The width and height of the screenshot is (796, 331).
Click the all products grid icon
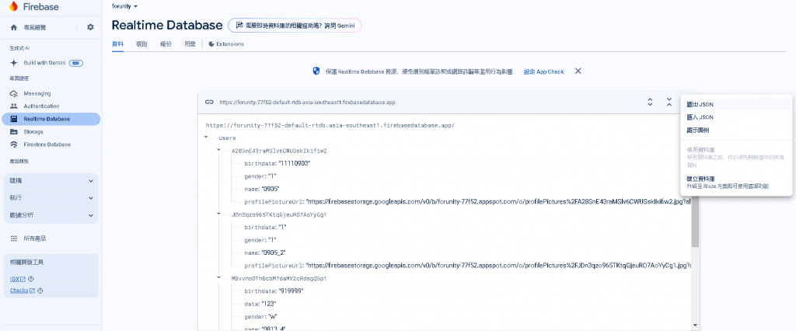14,238
